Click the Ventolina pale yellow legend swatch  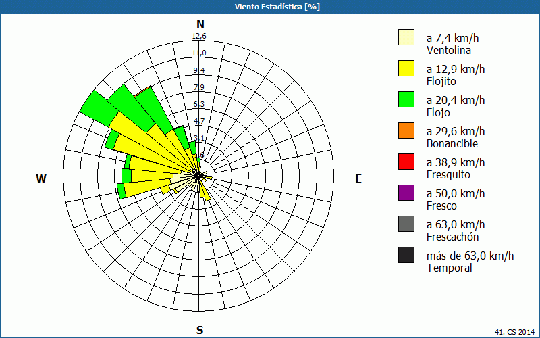(x=406, y=37)
